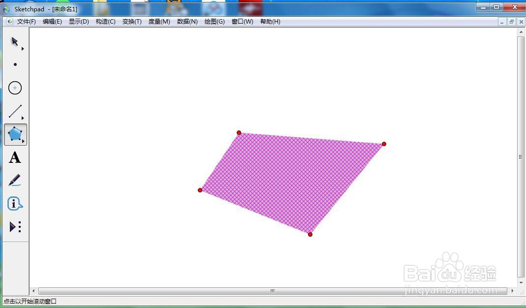Open the 窗口(W) menu
Viewport: 526px width, 308px height.
[242, 22]
